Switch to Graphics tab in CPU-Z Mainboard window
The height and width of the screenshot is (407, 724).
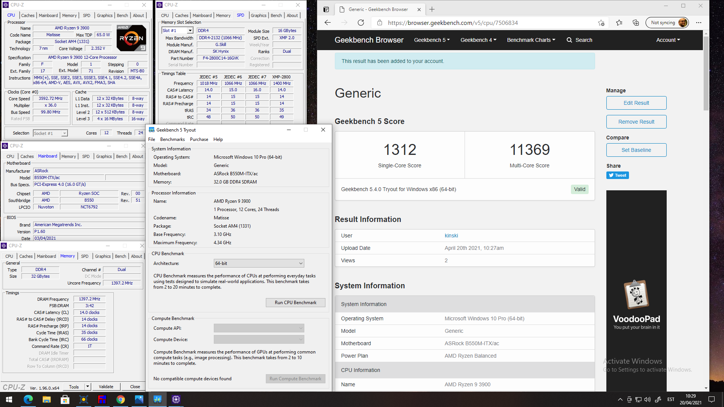point(104,156)
